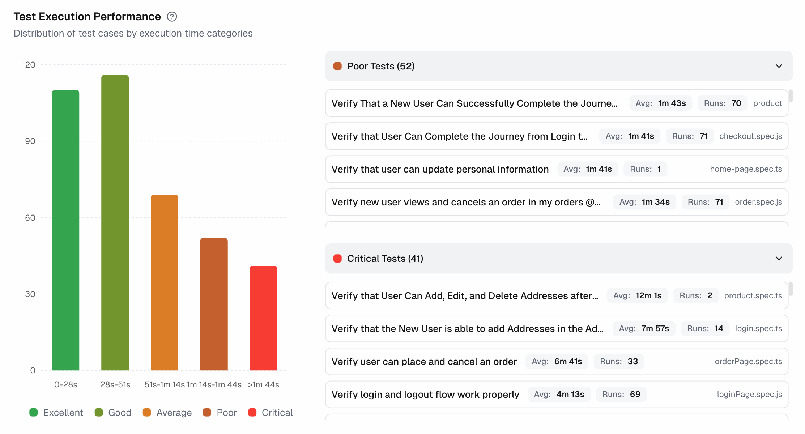Click the 51s-1m 14s Average bar
The width and height of the screenshot is (805, 434).
[x=165, y=282]
